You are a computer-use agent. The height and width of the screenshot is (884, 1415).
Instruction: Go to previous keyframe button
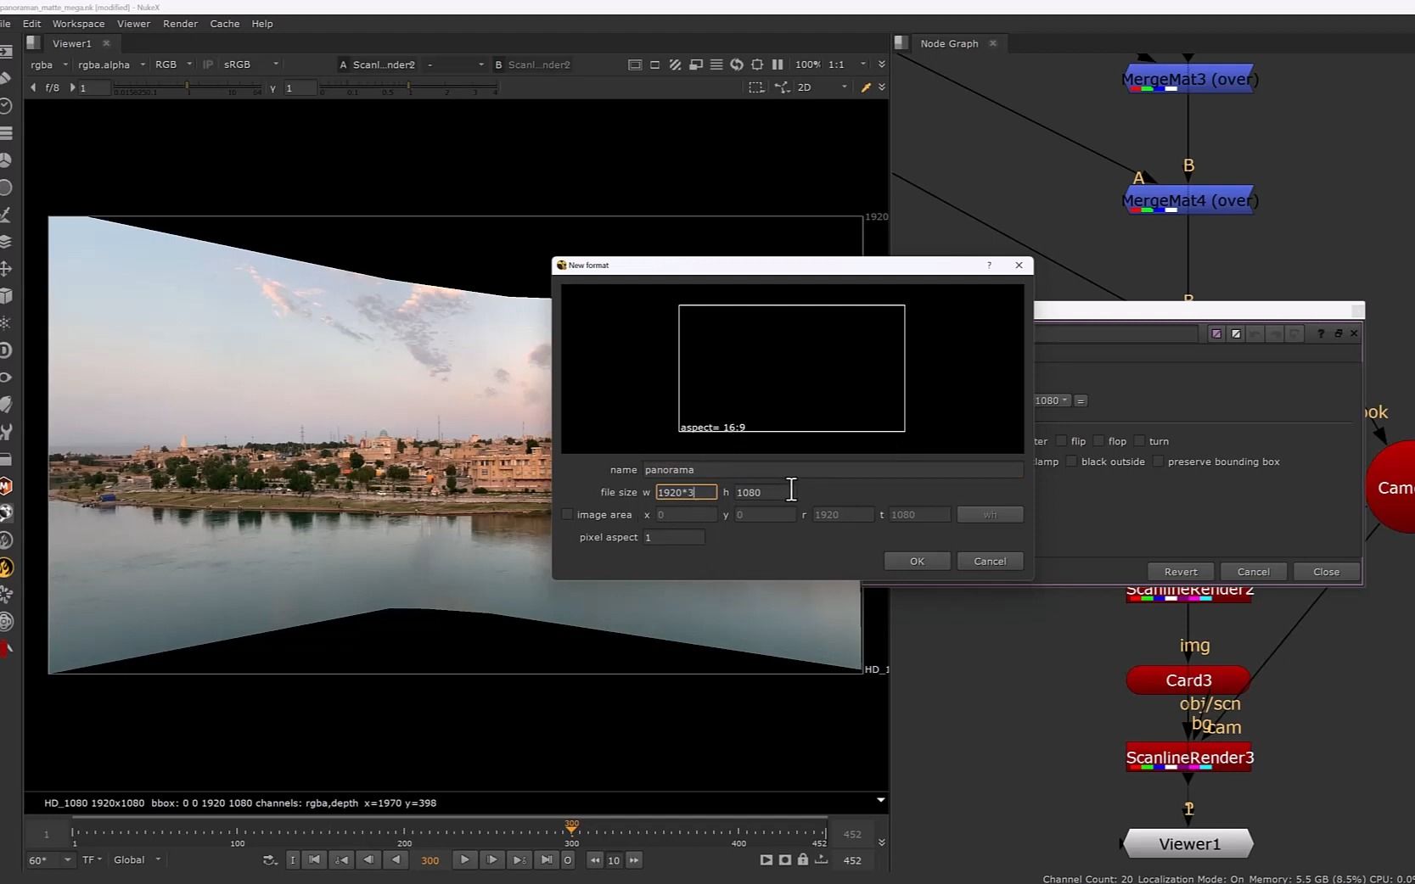[341, 859]
